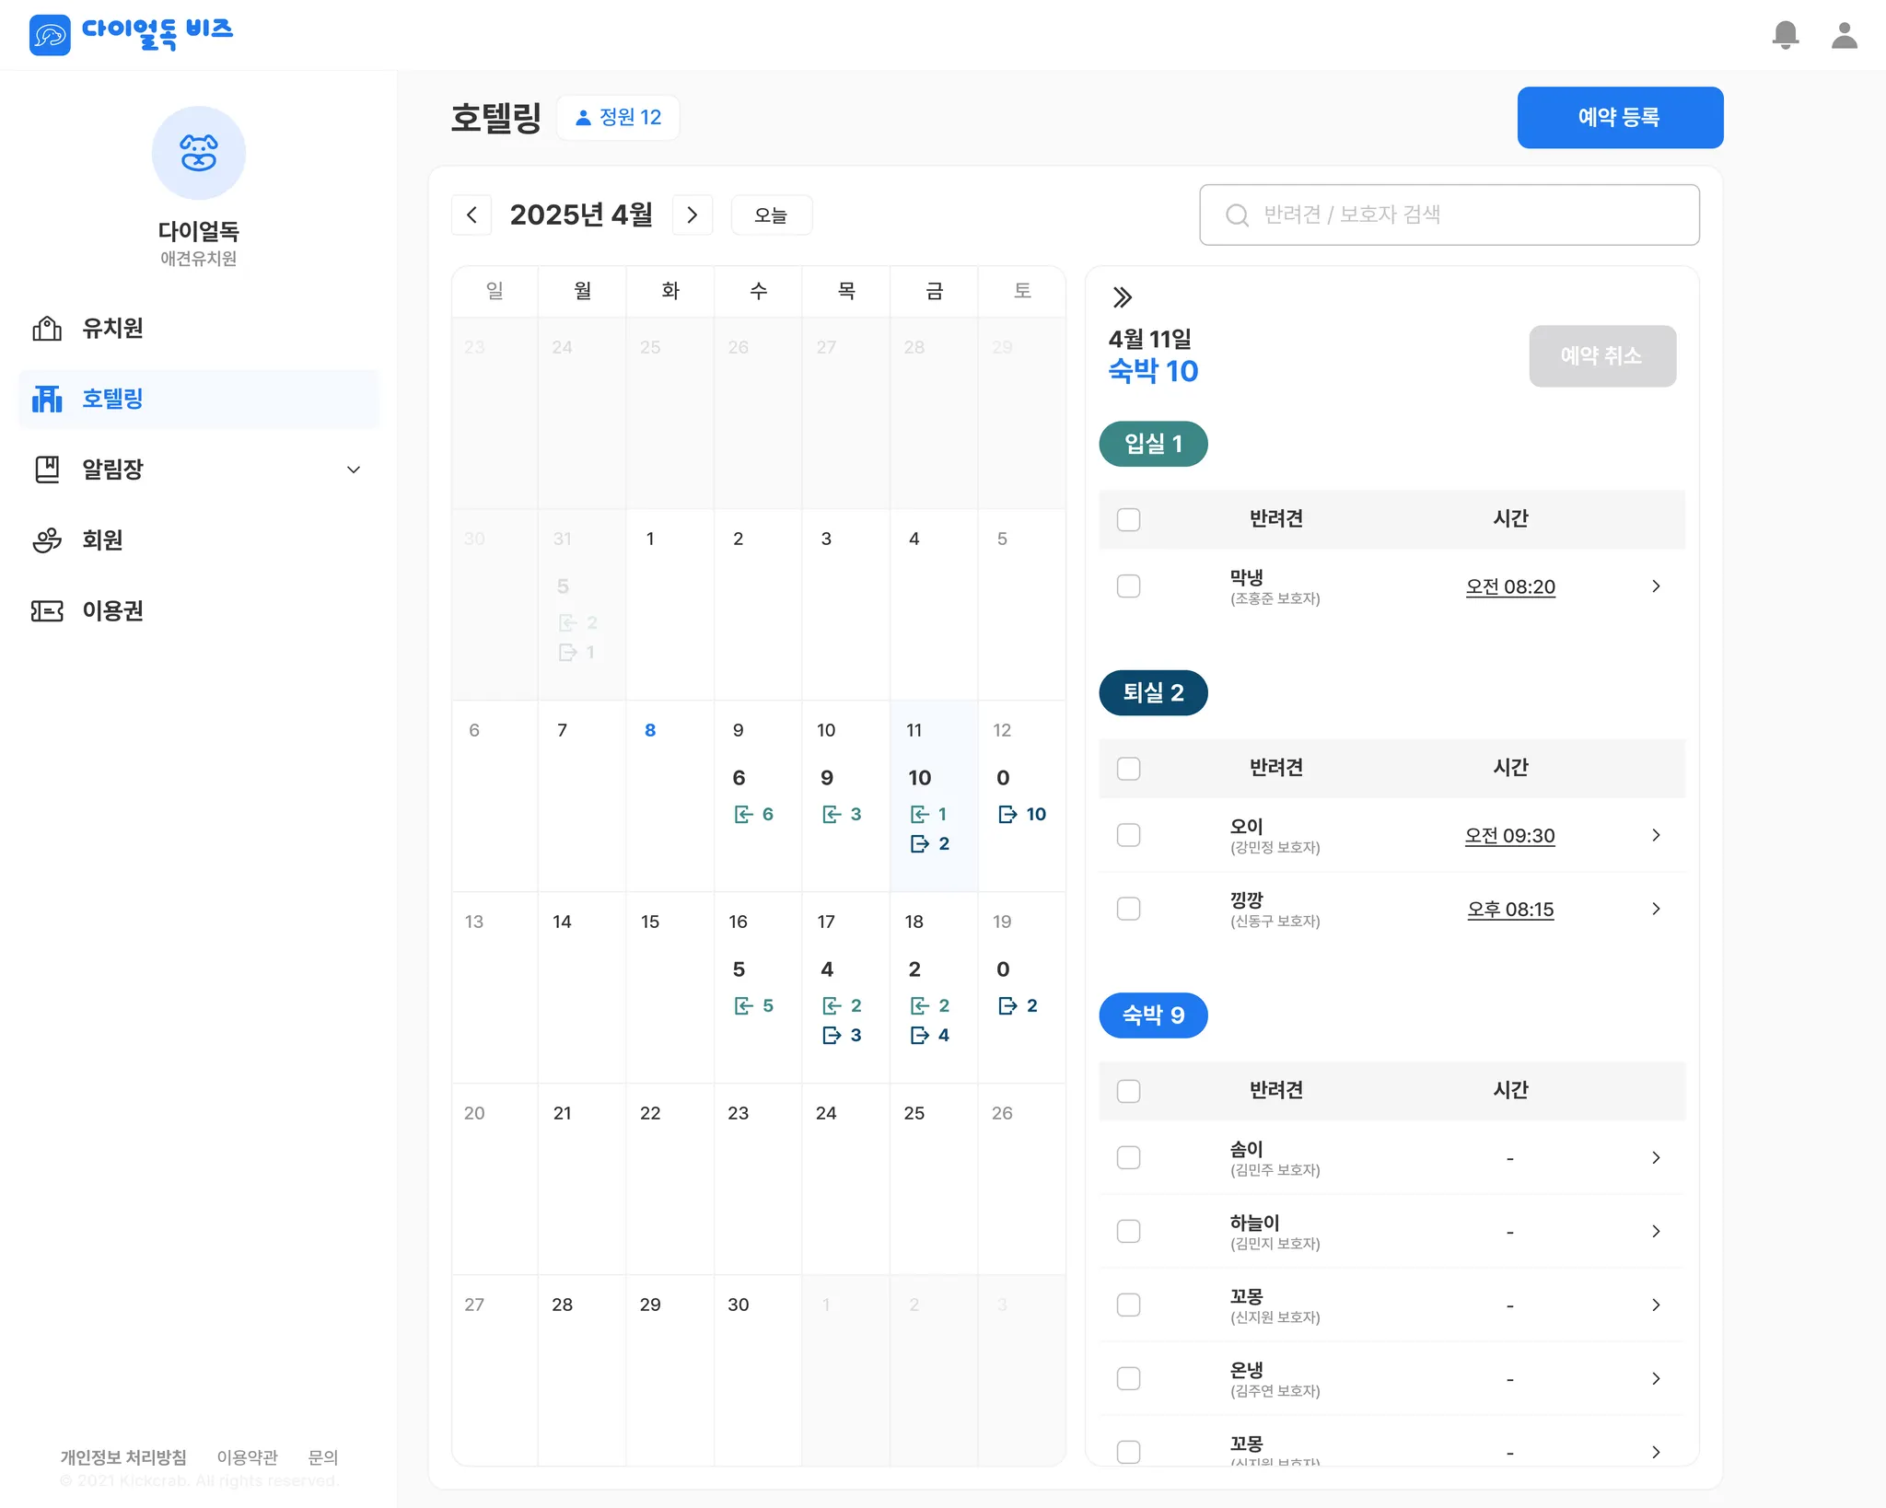Click the notification bell icon
This screenshot has height=1508, width=1886.
(x=1785, y=35)
